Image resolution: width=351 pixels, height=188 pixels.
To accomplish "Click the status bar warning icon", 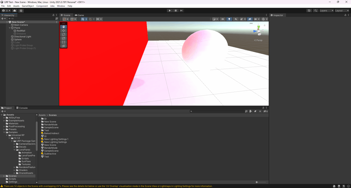I will point(2,186).
